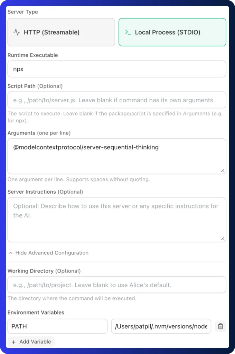The width and height of the screenshot is (235, 354).
Task: Click the terminal prompt icon on STDIO option
Action: 128,32
